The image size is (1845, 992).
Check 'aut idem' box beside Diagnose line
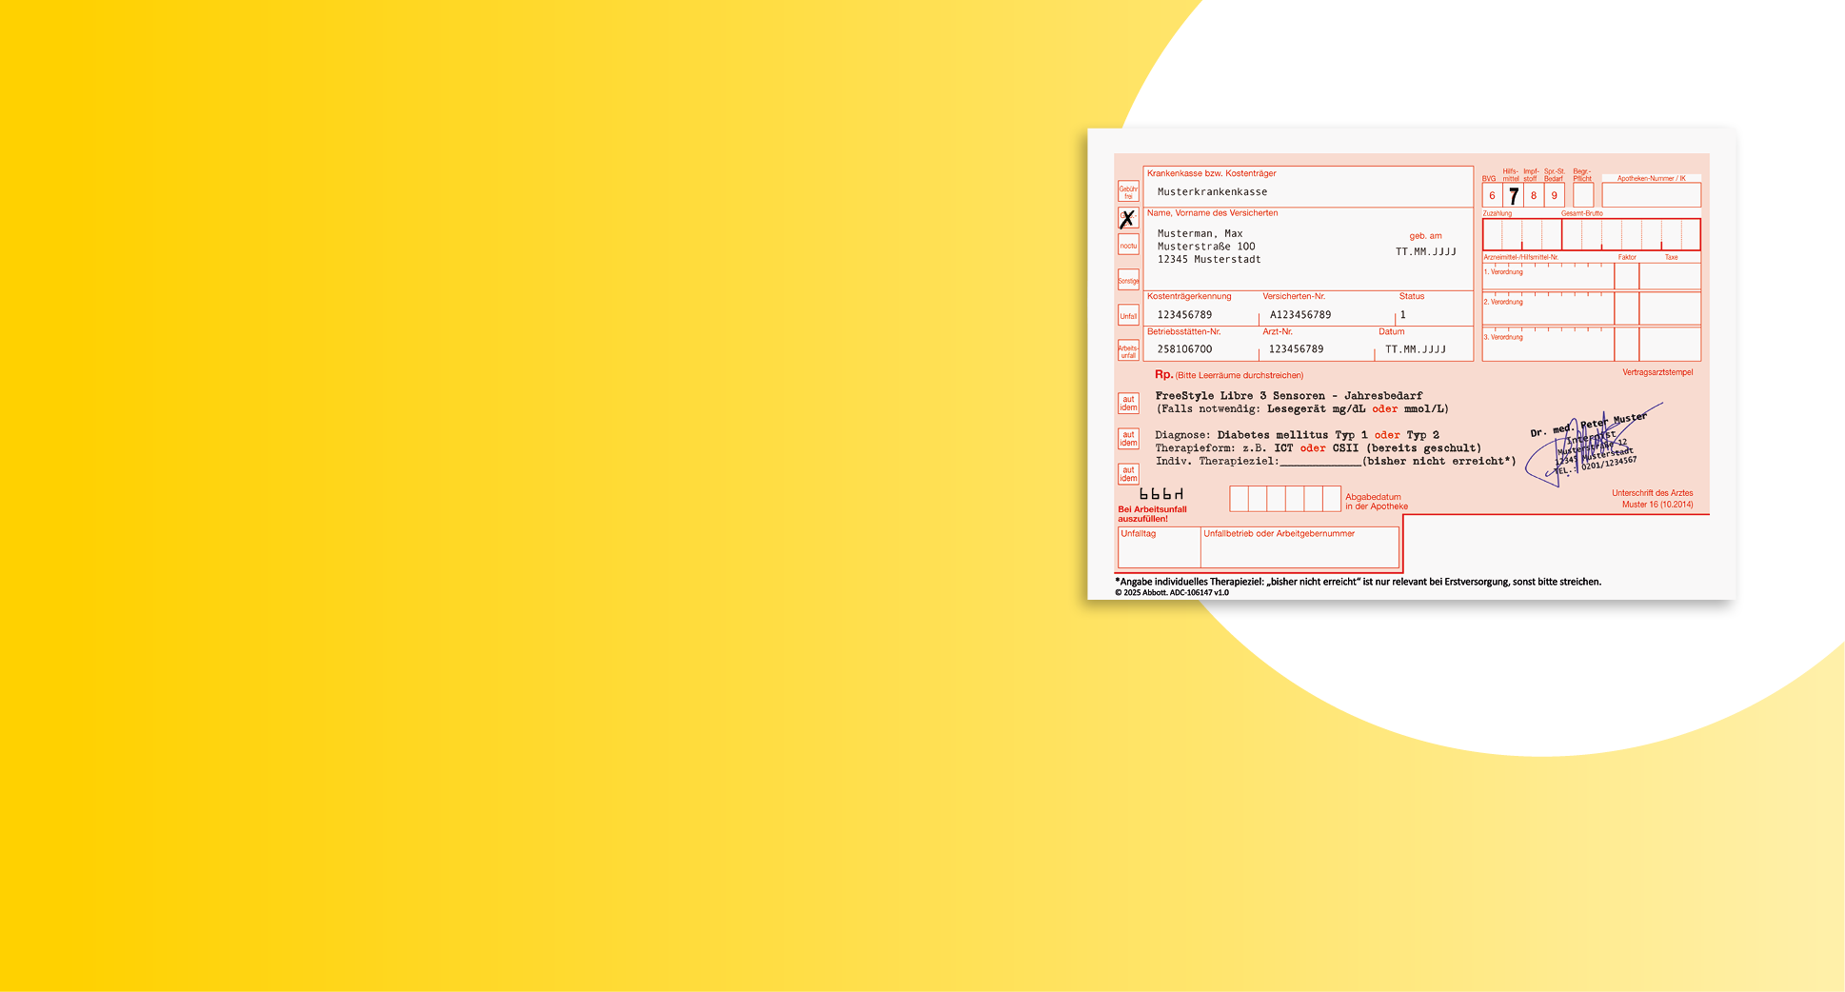point(1128,439)
